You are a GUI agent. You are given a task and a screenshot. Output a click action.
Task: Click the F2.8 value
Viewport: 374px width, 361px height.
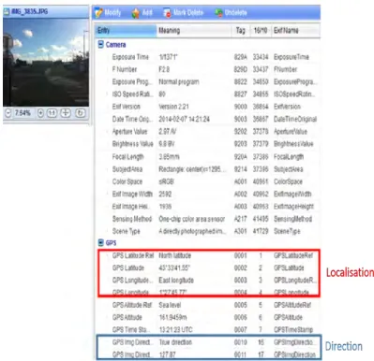(x=164, y=69)
